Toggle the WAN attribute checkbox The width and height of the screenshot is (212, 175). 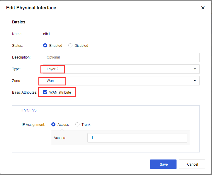[x=45, y=92]
